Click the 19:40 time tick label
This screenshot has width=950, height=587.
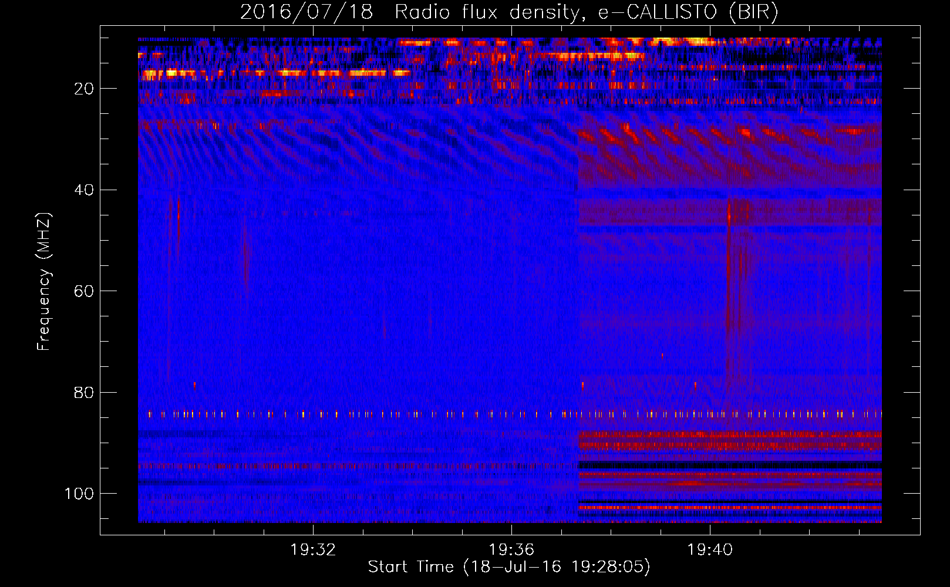click(710, 550)
